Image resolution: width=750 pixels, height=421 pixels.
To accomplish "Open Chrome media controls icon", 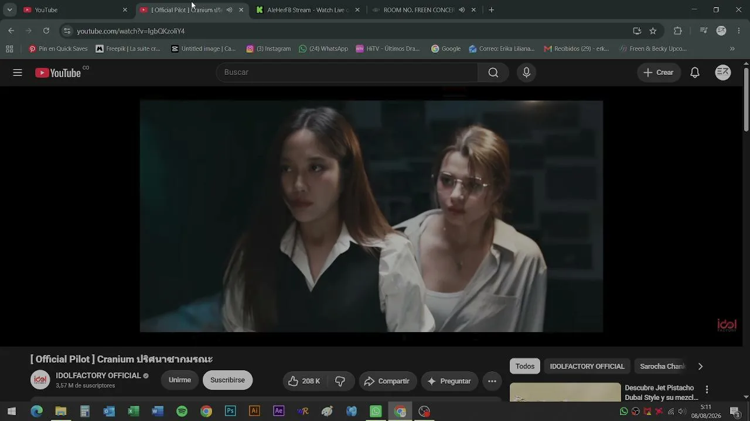I will (x=704, y=31).
